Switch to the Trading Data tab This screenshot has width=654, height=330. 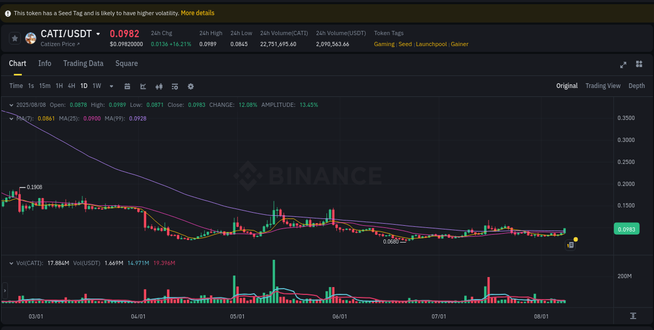pyautogui.click(x=83, y=63)
